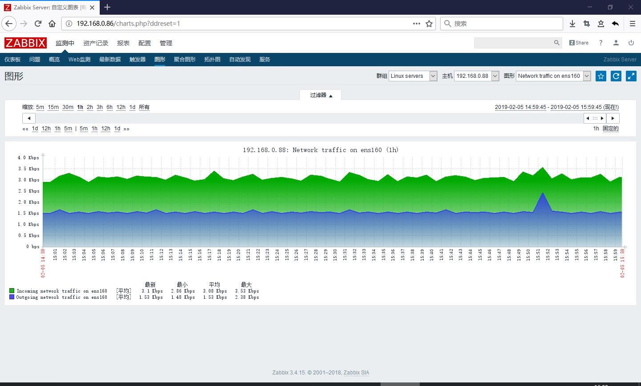Focus the browser 搜索 box
The height and width of the screenshot is (386, 641).
[x=502, y=24]
